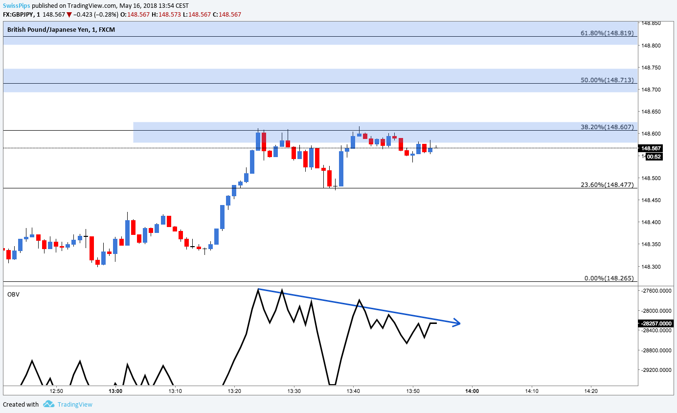
Task: Click the -27600.0000 OBV axis label
Action: coord(656,291)
